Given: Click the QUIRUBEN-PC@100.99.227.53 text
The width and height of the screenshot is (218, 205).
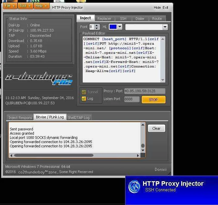Looking at the screenshot, I should pos(30,103).
